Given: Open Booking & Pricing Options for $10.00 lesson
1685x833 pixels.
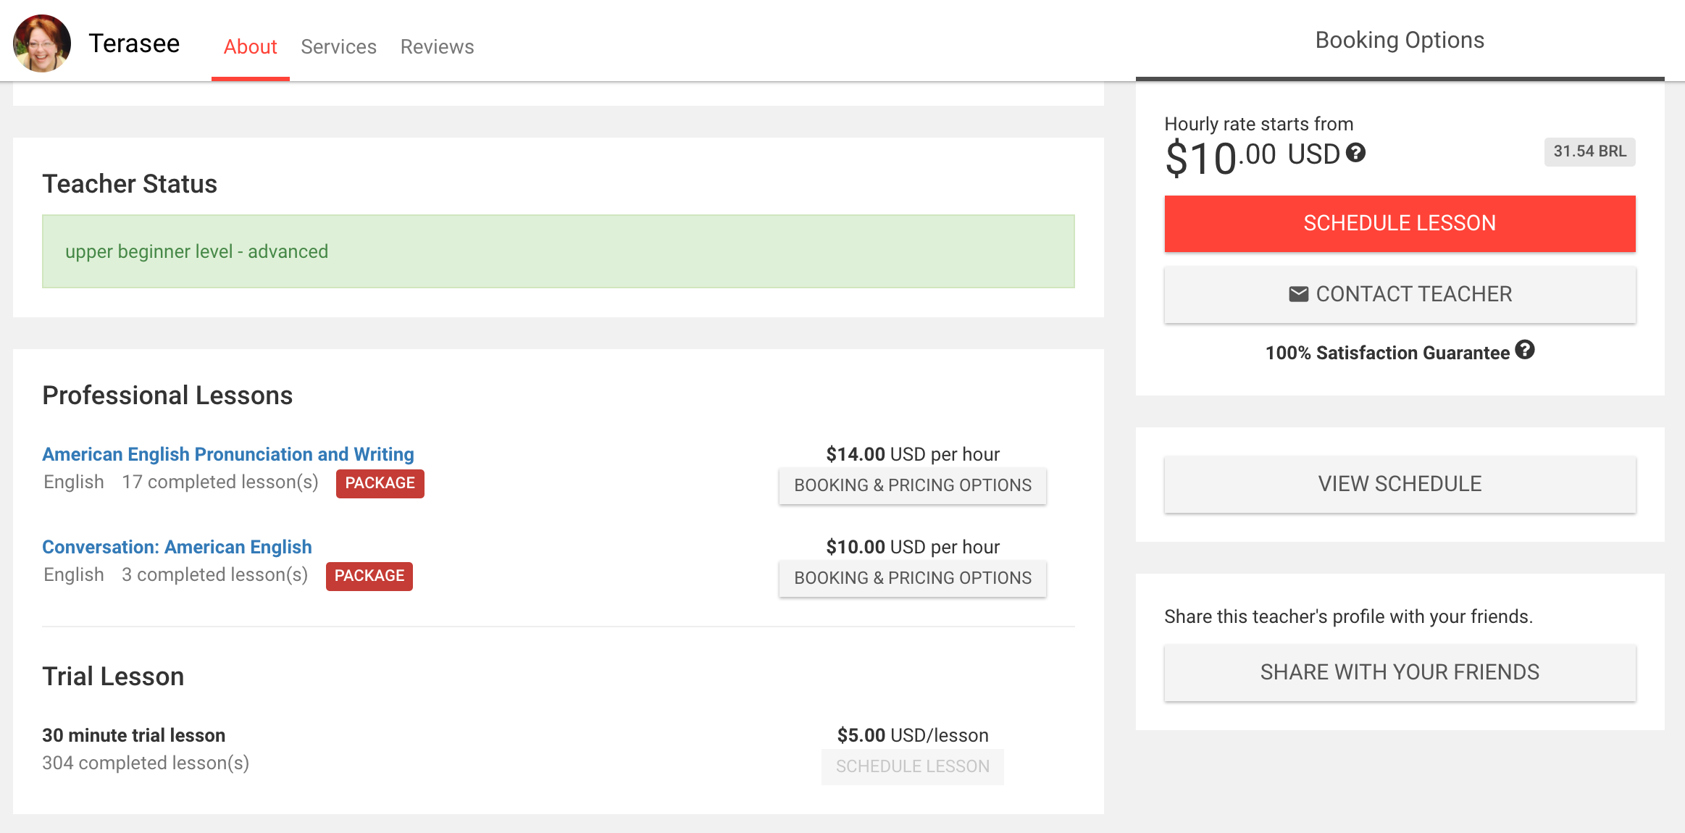Looking at the screenshot, I should [x=913, y=578].
